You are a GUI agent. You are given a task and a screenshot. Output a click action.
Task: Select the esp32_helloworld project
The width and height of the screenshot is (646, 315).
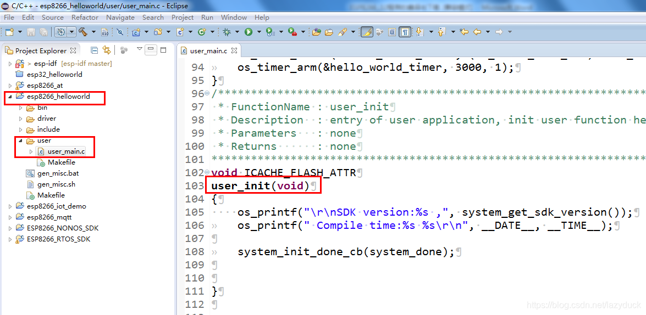click(54, 75)
